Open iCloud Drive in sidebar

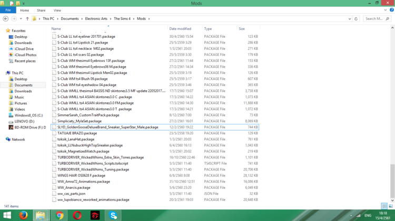click(x=24, y=49)
